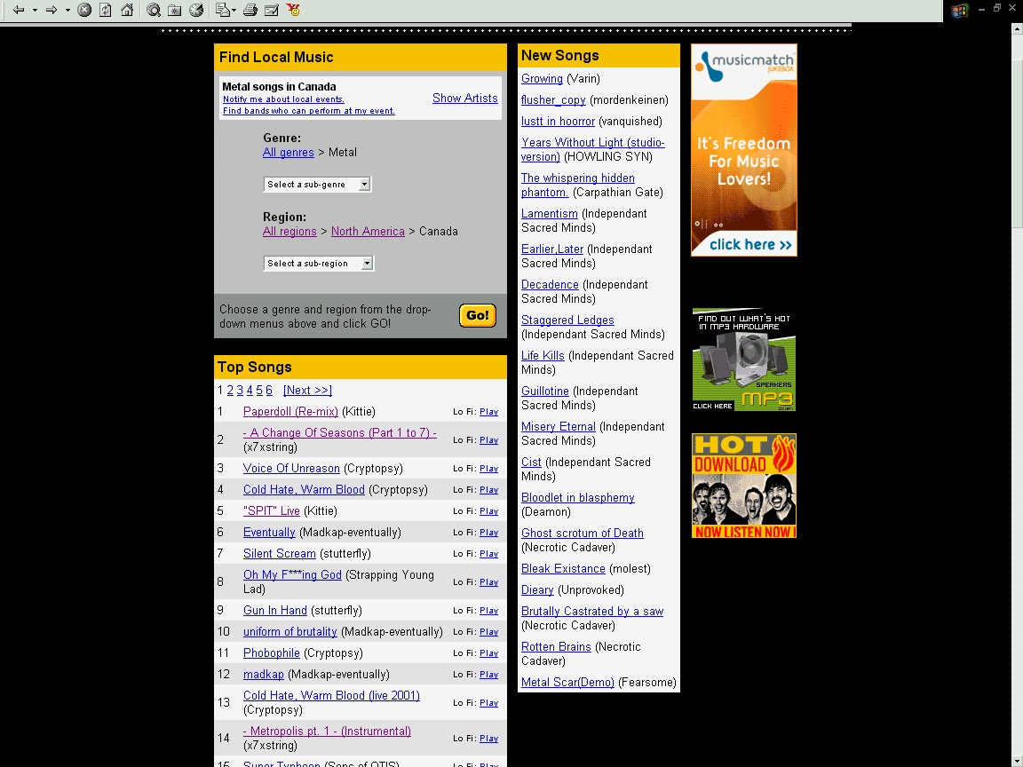Play Paperdoll (Re-mix) in Lo Fi
The image size is (1023, 767).
click(x=488, y=412)
